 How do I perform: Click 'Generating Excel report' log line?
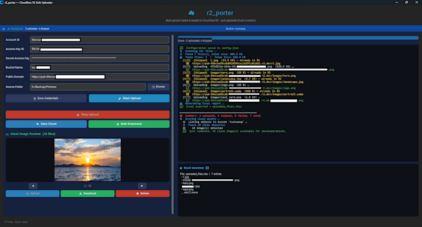pos(204,104)
